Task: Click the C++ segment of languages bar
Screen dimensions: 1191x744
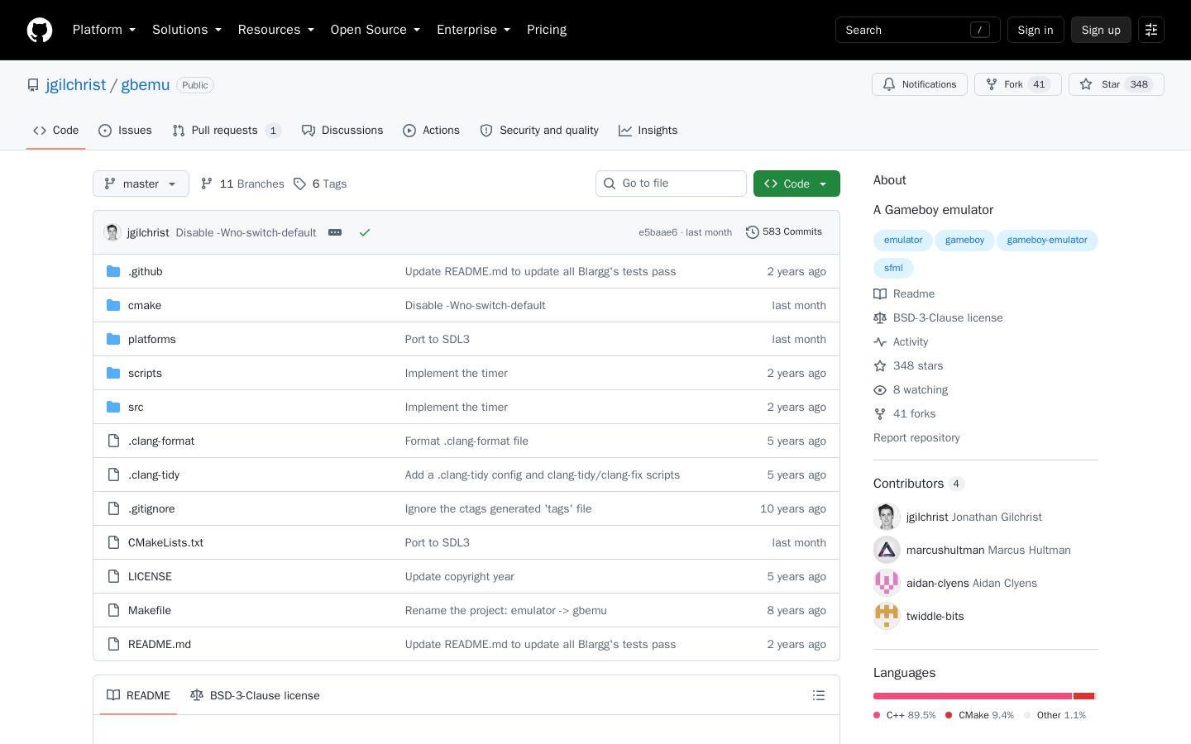Action: tap(973, 696)
